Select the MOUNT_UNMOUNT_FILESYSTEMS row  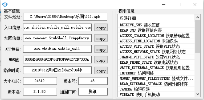[156, 78]
